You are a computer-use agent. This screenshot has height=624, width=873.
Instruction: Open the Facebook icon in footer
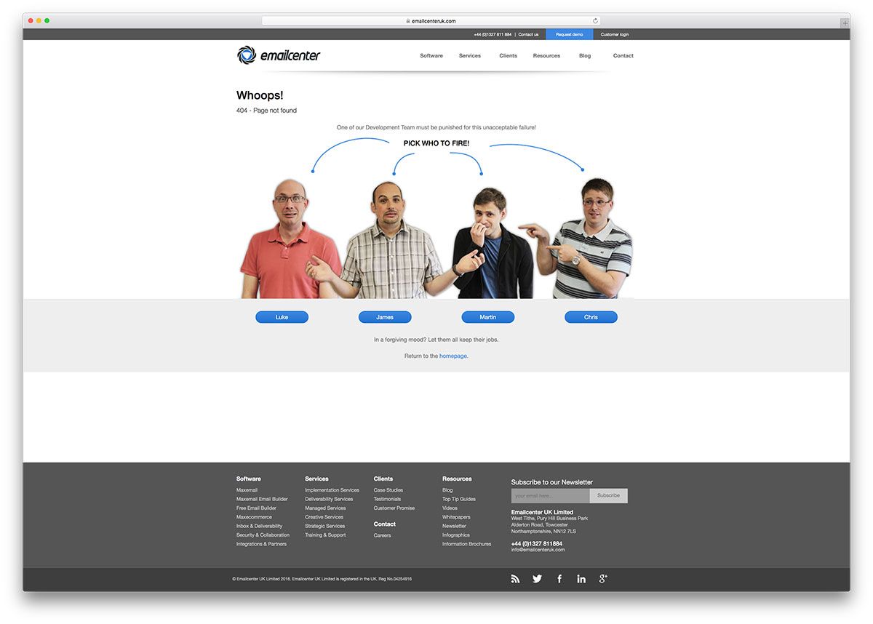[559, 579]
